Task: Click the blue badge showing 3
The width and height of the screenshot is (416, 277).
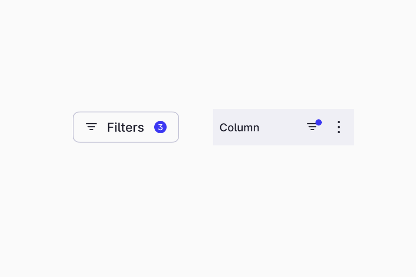Action: pyautogui.click(x=161, y=127)
